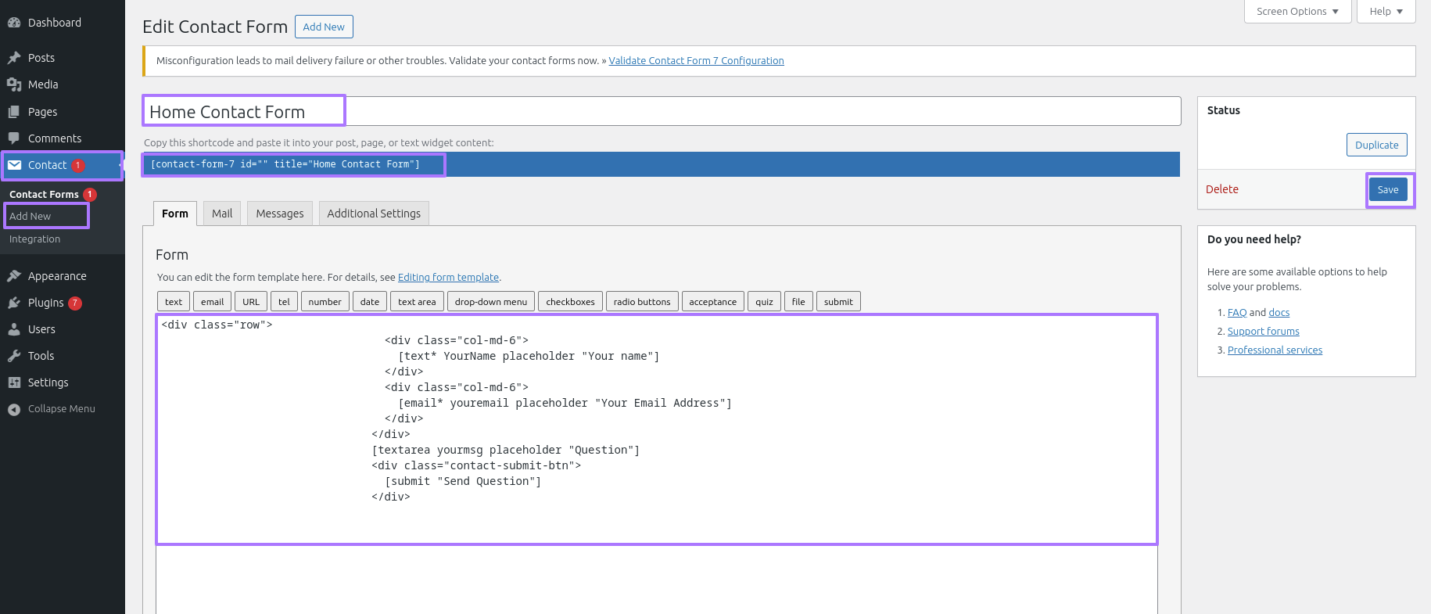Click the Plugins update count badge

point(75,303)
